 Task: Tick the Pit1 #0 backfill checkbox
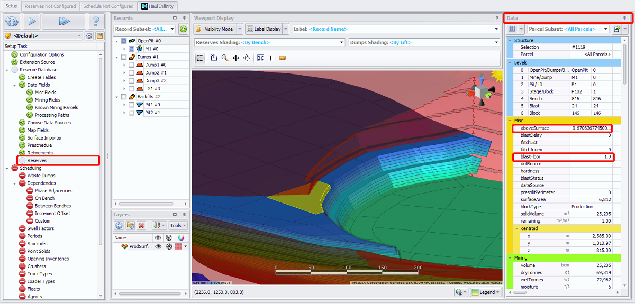click(131, 105)
